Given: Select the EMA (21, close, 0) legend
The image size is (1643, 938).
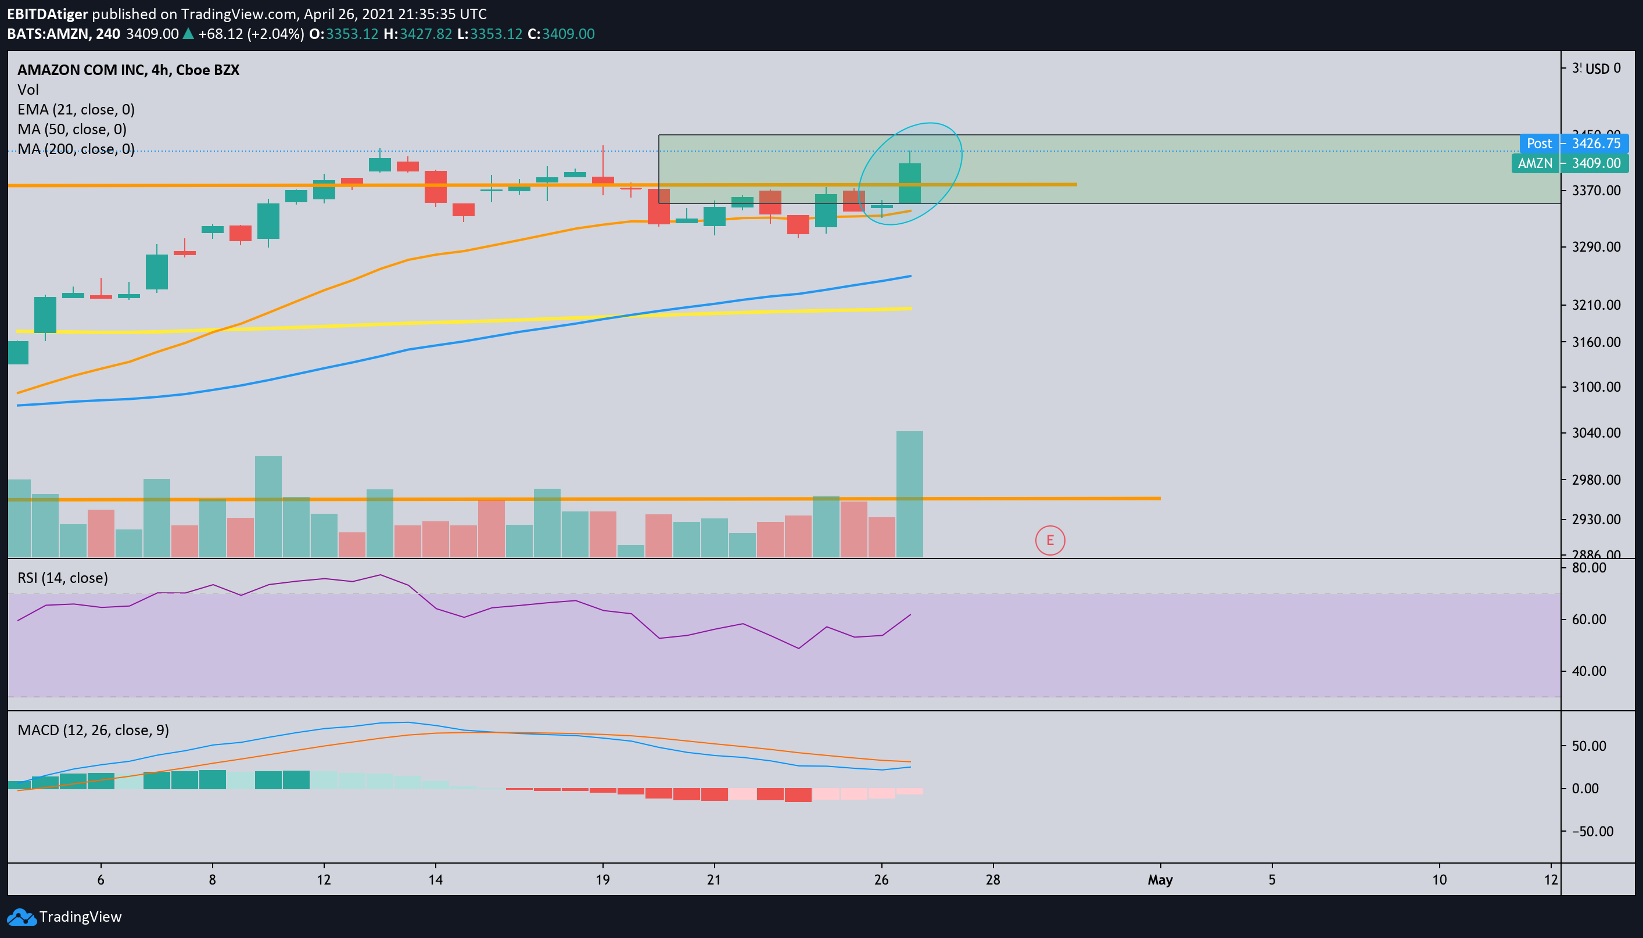Looking at the screenshot, I should [76, 109].
